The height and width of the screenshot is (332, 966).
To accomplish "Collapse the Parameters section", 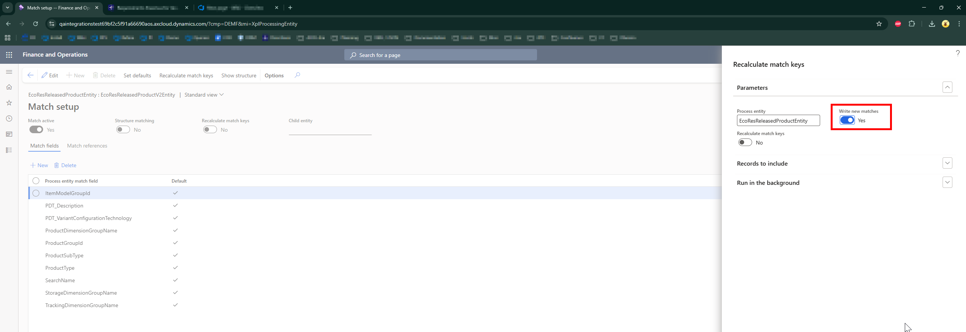I will (947, 88).
